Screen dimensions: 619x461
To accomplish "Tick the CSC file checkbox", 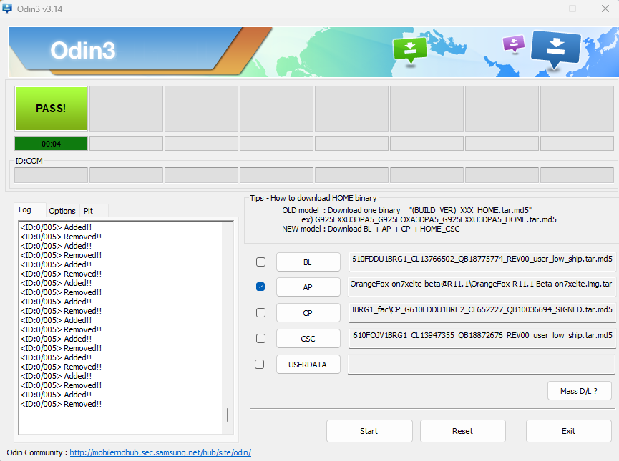I will (260, 338).
